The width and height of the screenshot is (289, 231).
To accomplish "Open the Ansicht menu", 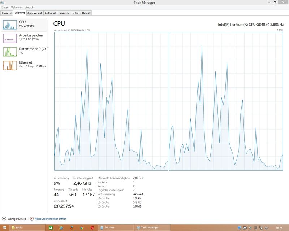I will 30,7.
